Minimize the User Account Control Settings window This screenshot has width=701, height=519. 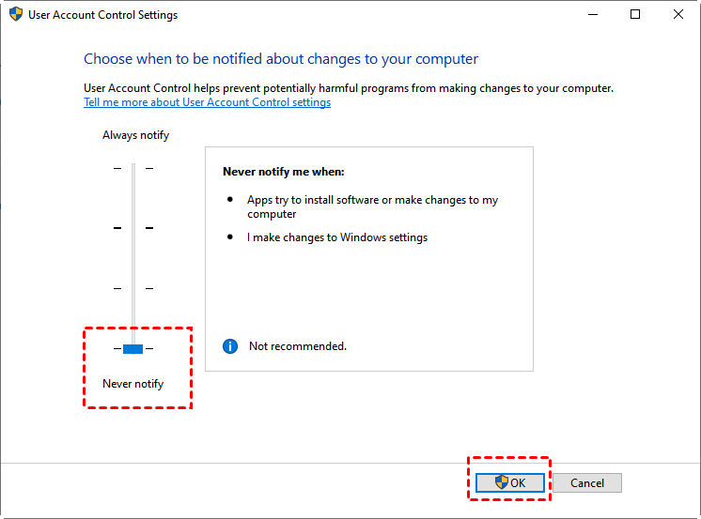coord(592,15)
